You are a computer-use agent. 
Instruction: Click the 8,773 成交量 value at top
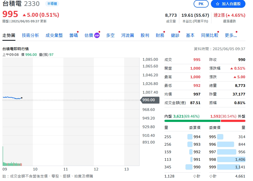[x=171, y=15]
